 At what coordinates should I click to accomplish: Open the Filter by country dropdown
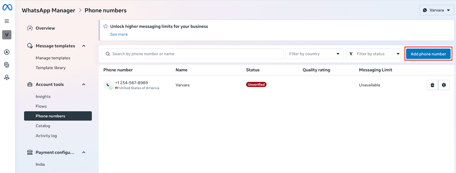[x=314, y=54]
